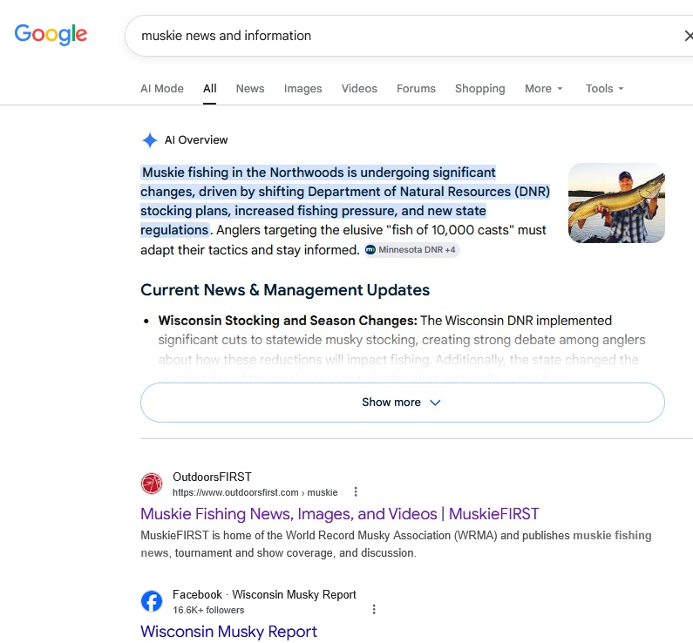
Task: Open the Videos tab
Action: pyautogui.click(x=359, y=88)
